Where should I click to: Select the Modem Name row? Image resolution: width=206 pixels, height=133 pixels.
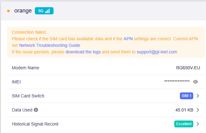click(x=106, y=68)
